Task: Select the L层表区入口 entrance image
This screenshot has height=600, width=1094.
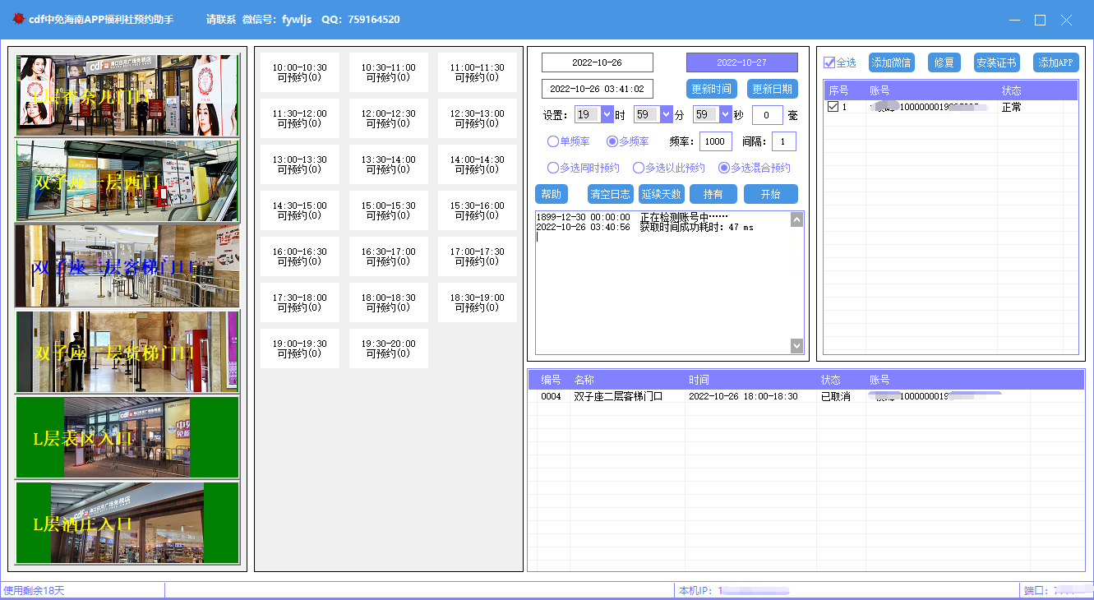Action: pyautogui.click(x=127, y=437)
